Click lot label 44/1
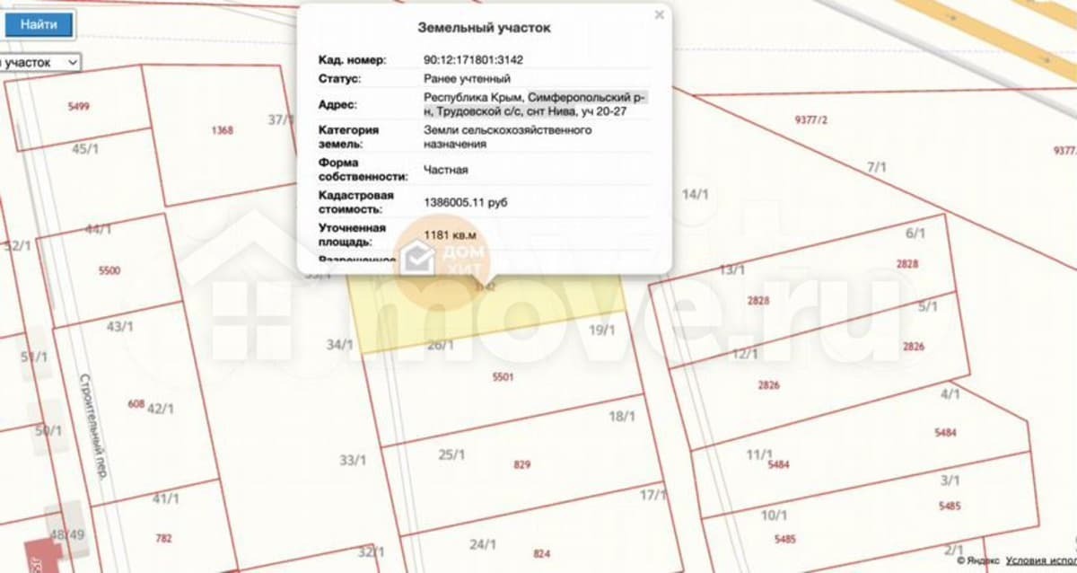 pyautogui.click(x=98, y=229)
